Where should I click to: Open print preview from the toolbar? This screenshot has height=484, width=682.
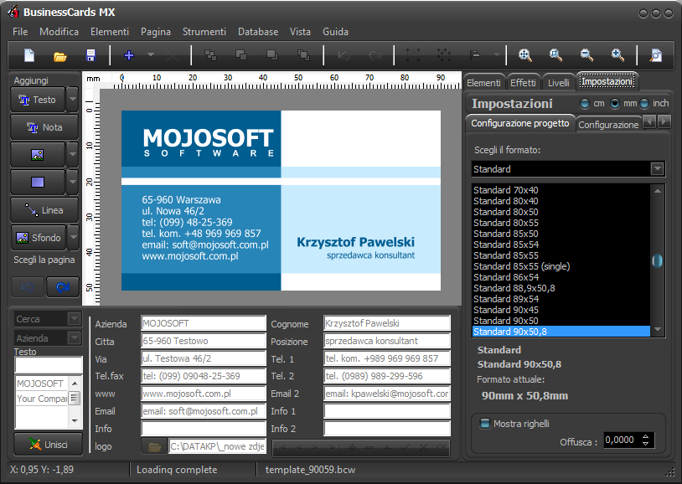655,55
